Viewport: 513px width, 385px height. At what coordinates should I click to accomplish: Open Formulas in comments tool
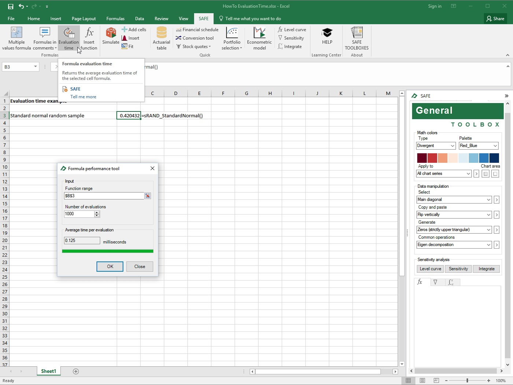[x=45, y=38]
